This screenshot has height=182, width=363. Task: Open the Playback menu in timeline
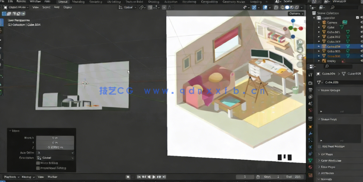point(11,177)
